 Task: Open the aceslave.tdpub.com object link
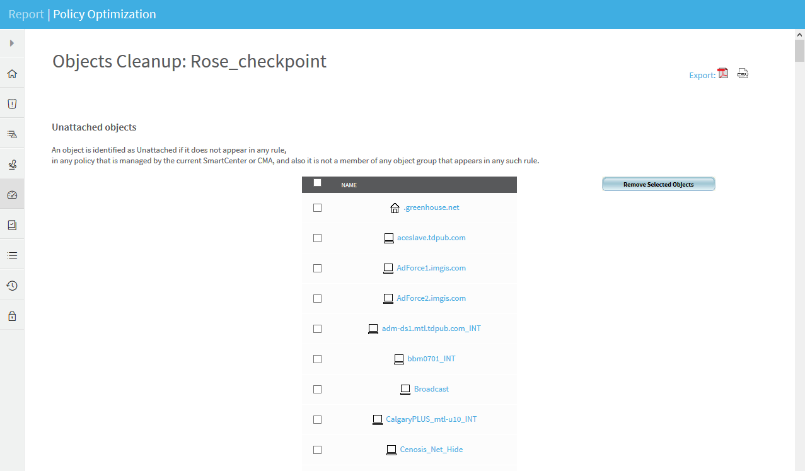pyautogui.click(x=431, y=238)
